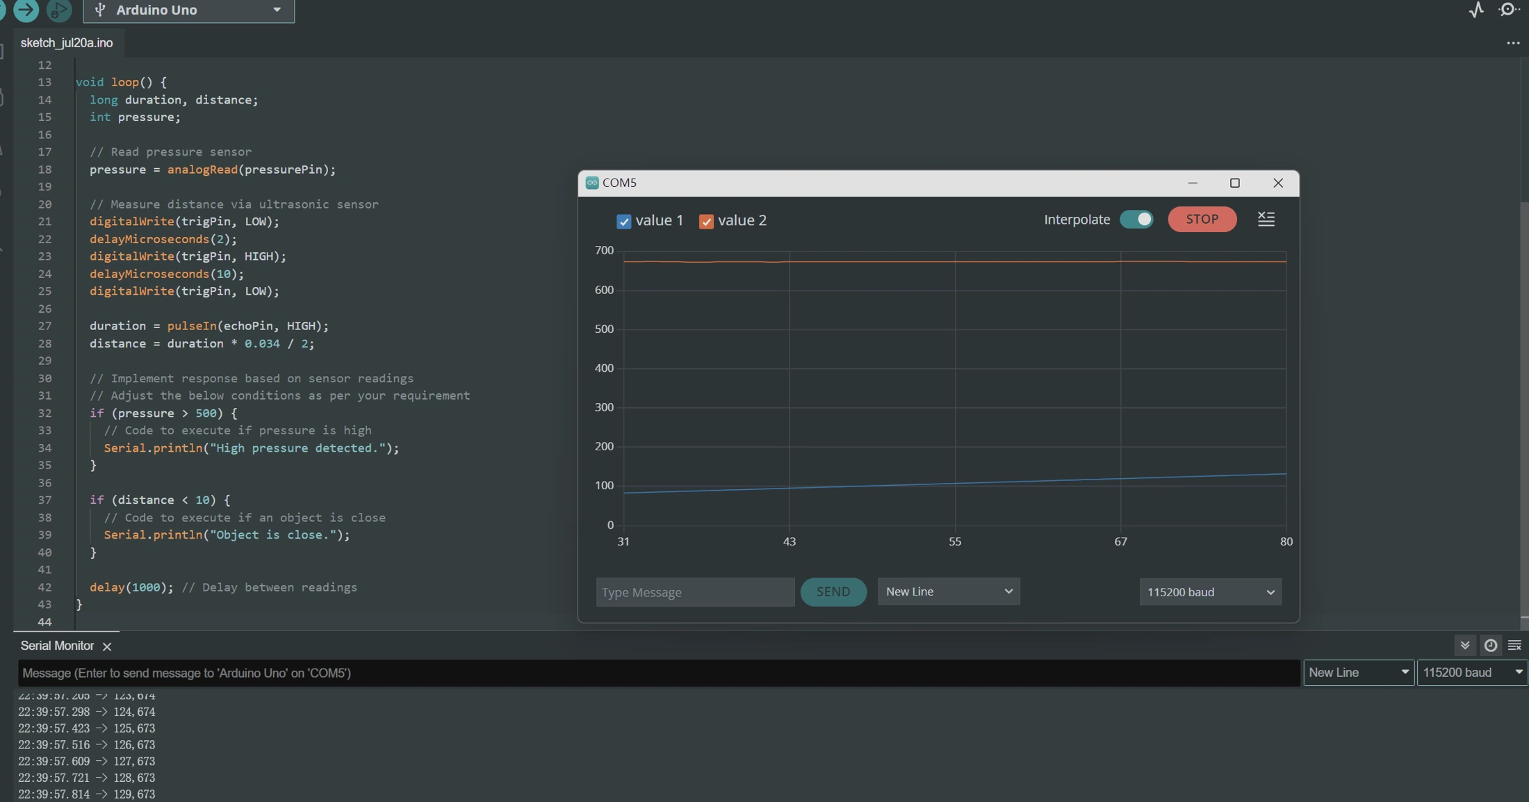
Task: Uncheck the value 1 series checkbox
Action: coord(623,221)
